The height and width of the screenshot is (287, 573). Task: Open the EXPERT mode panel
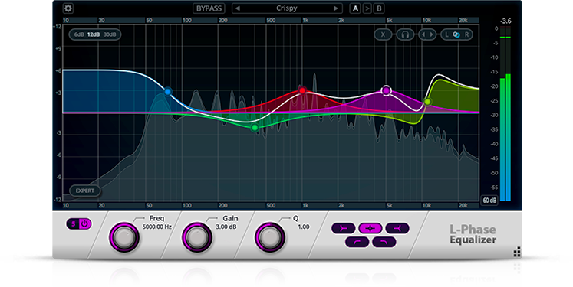[x=85, y=191]
